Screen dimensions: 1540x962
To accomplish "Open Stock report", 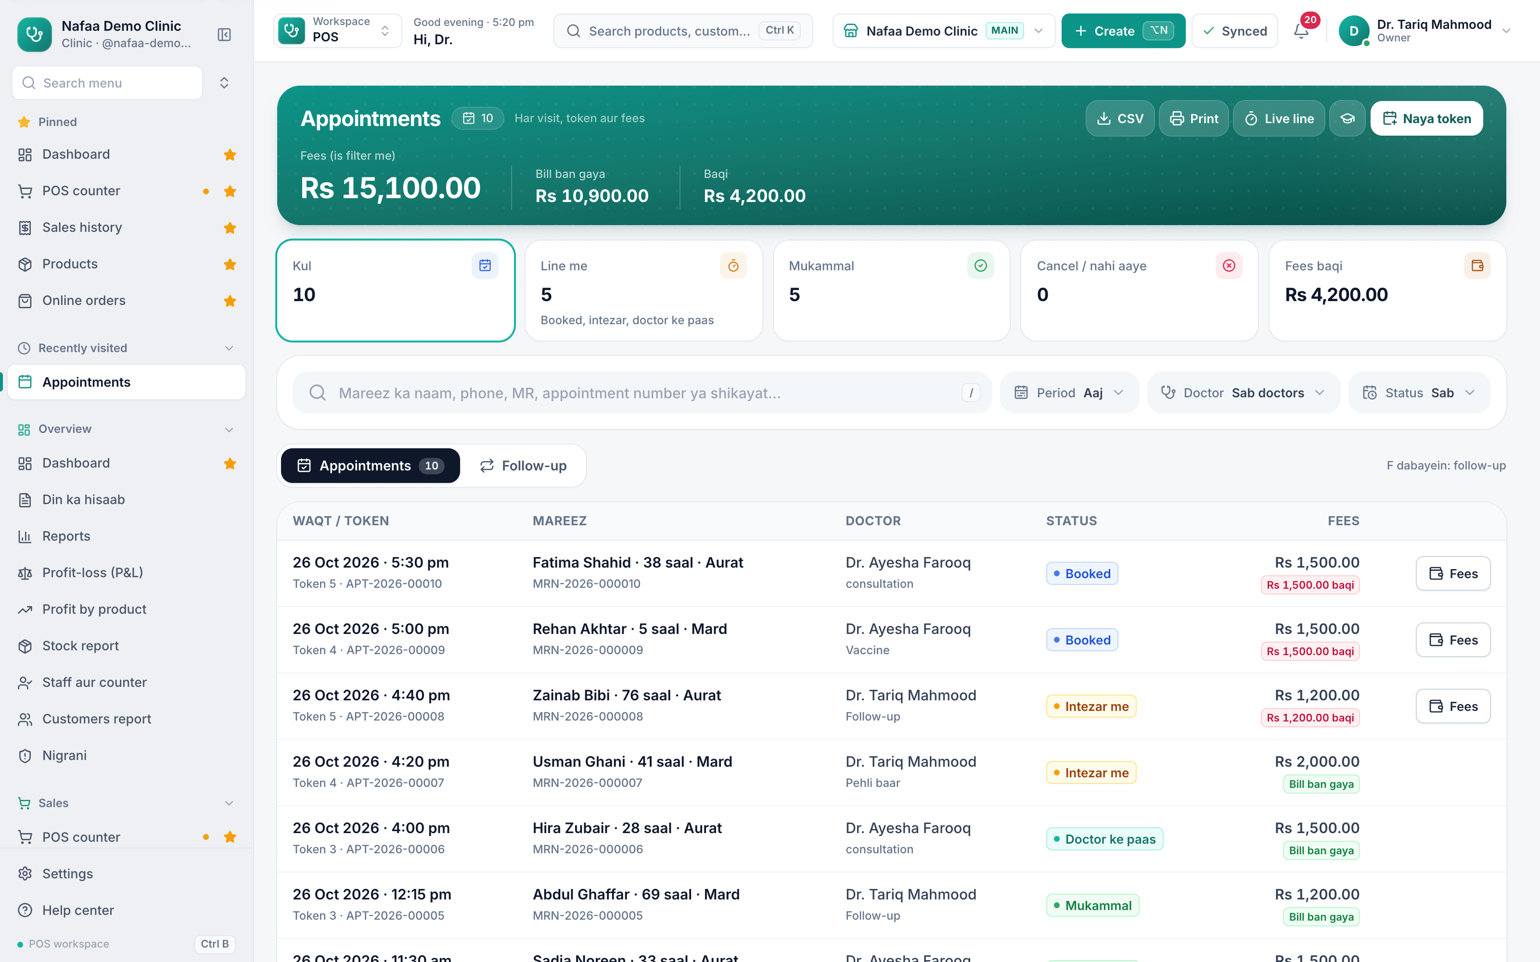I will [x=127, y=646].
